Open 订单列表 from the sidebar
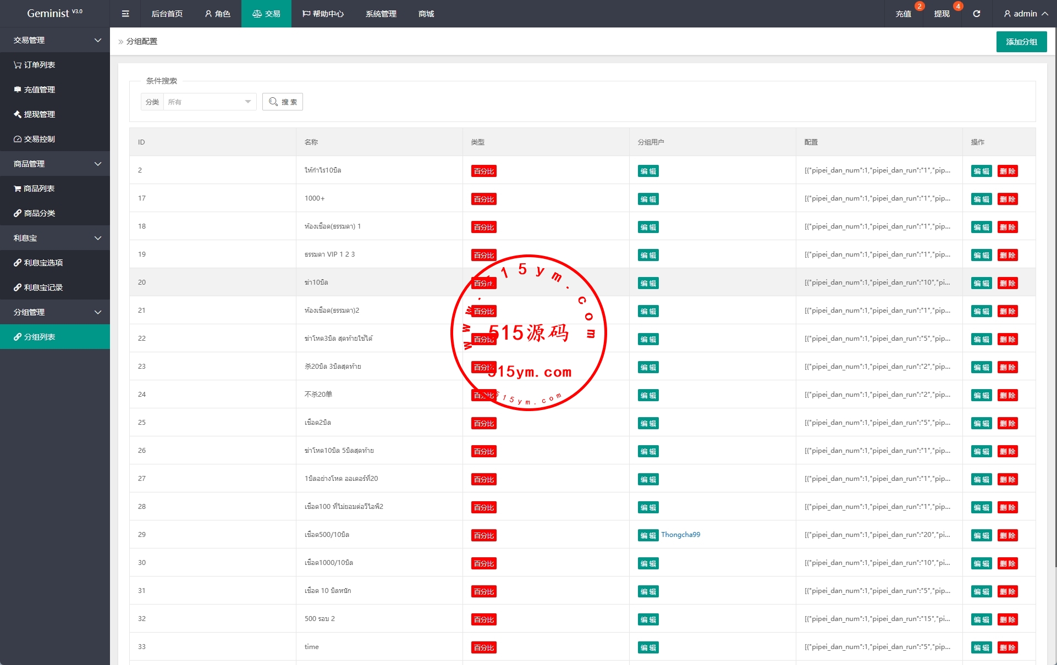Viewport: 1057px width, 665px height. pyautogui.click(x=40, y=65)
